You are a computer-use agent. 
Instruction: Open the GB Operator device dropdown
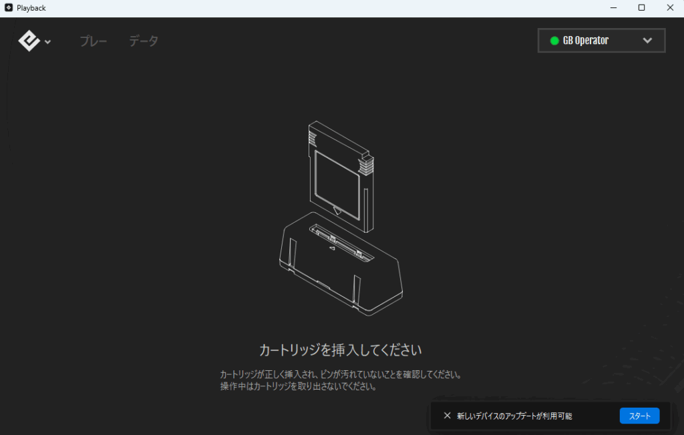(x=602, y=41)
